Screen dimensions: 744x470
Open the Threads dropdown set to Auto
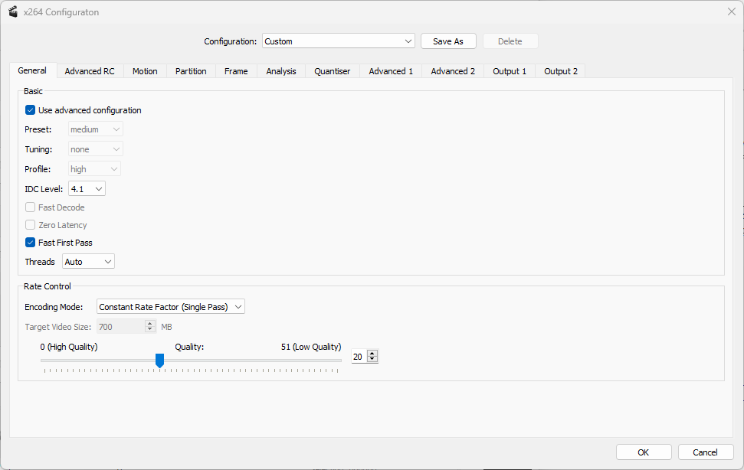click(88, 262)
